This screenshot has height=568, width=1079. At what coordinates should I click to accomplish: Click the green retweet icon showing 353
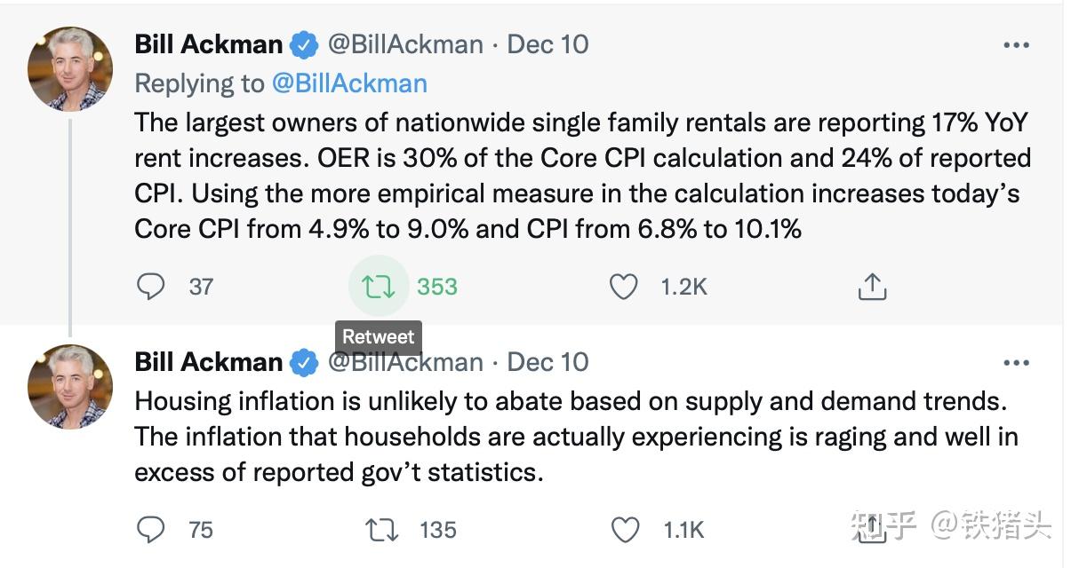click(379, 287)
